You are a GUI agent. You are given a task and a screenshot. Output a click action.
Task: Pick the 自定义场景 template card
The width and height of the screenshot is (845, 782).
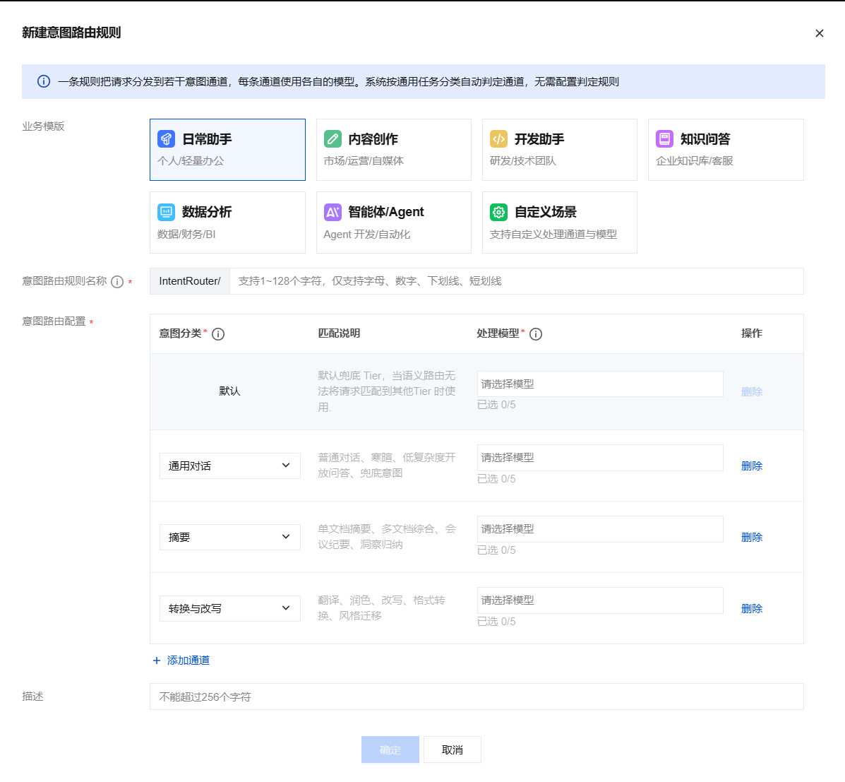559,223
